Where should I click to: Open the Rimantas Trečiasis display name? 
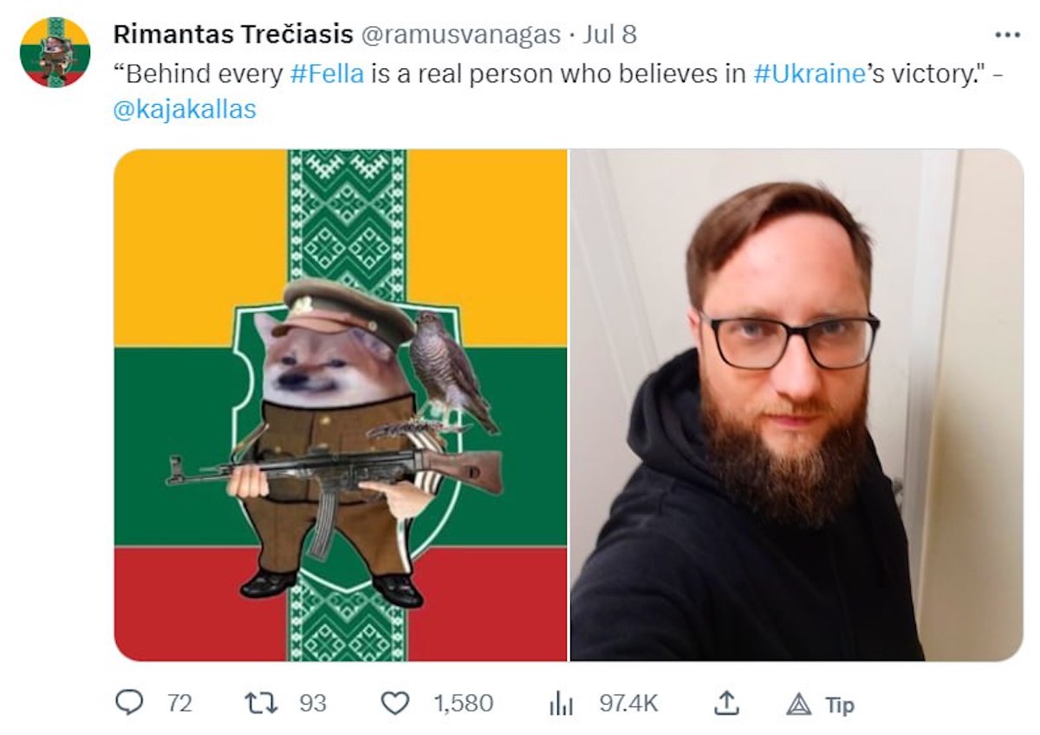(233, 35)
